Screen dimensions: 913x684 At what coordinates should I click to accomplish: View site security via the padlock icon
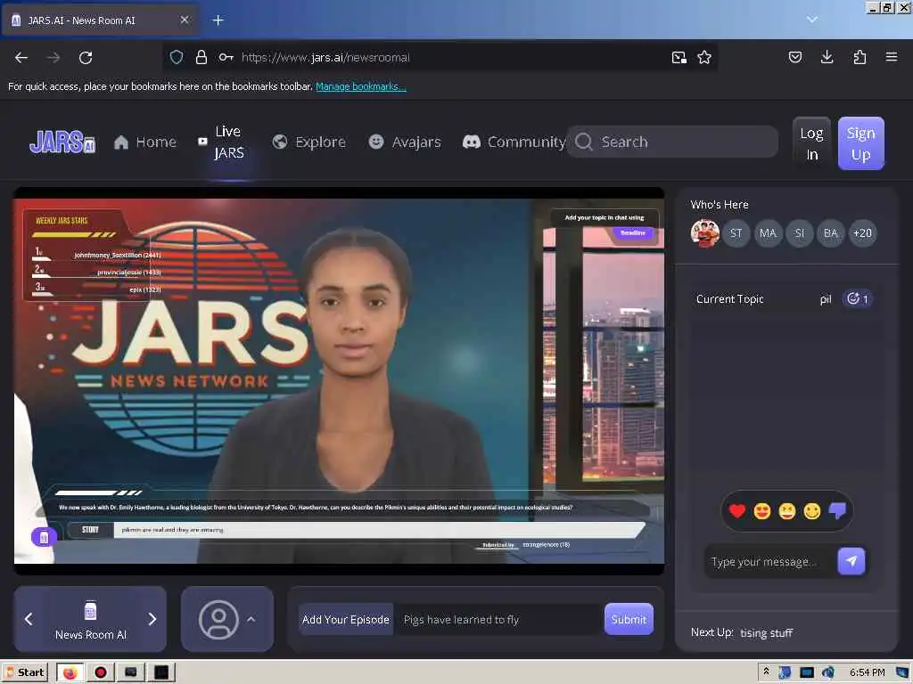(x=202, y=57)
